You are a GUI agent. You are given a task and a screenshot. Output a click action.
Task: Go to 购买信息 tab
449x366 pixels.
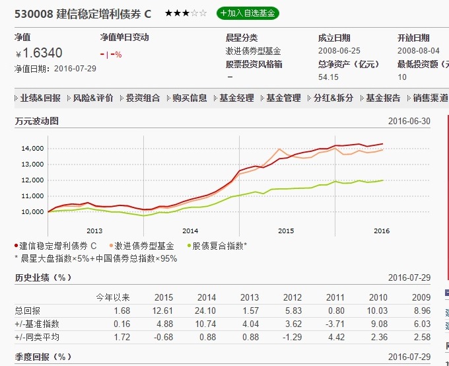coord(190,98)
